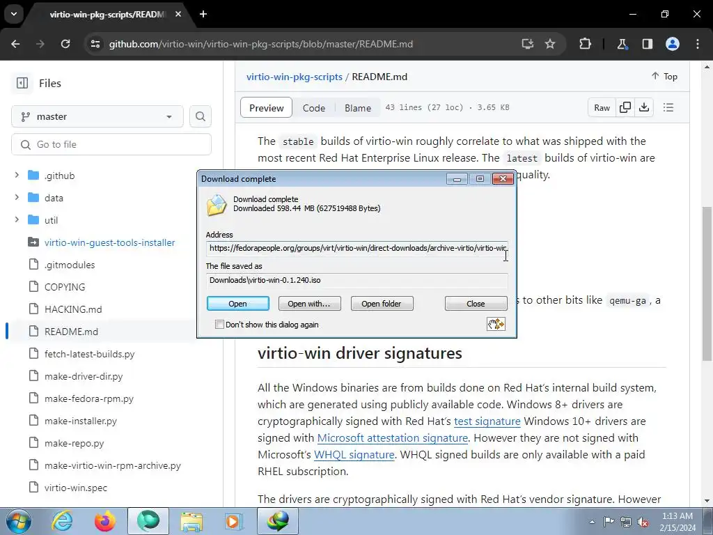Open the Windows Start orb
The height and width of the screenshot is (535, 713).
pos(19,521)
